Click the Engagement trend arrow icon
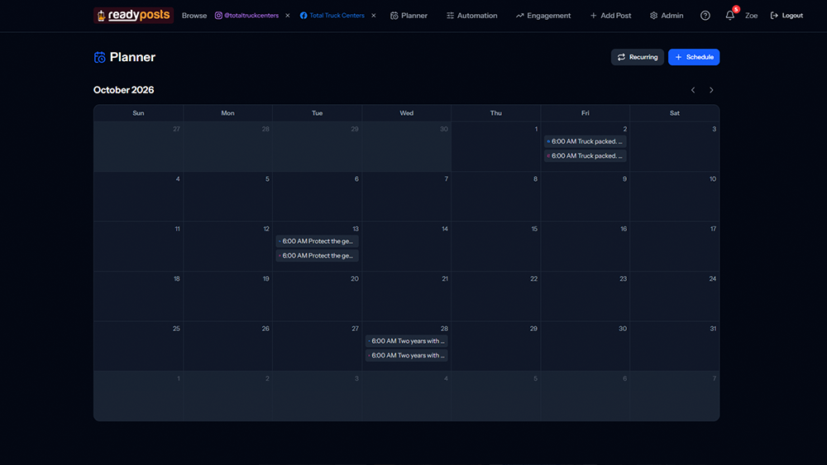Screen dimensions: 827x465 click(x=519, y=16)
